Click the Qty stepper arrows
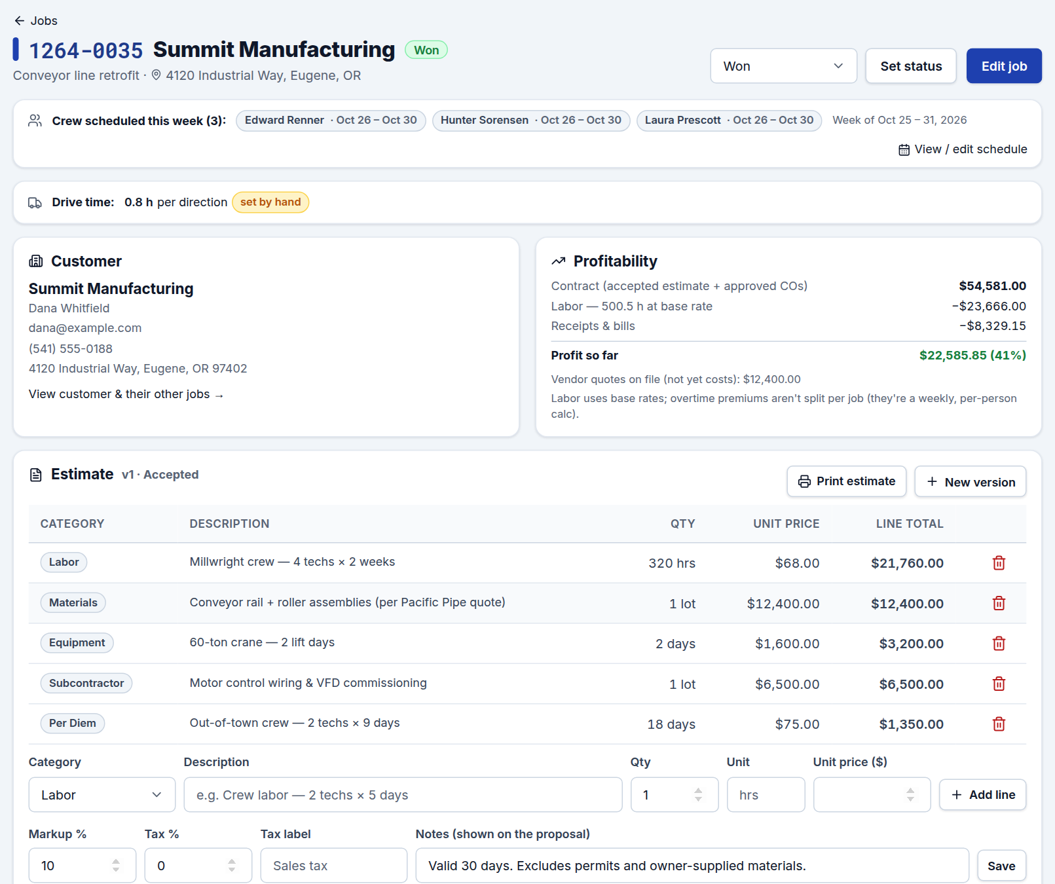This screenshot has height=884, width=1055. [698, 795]
